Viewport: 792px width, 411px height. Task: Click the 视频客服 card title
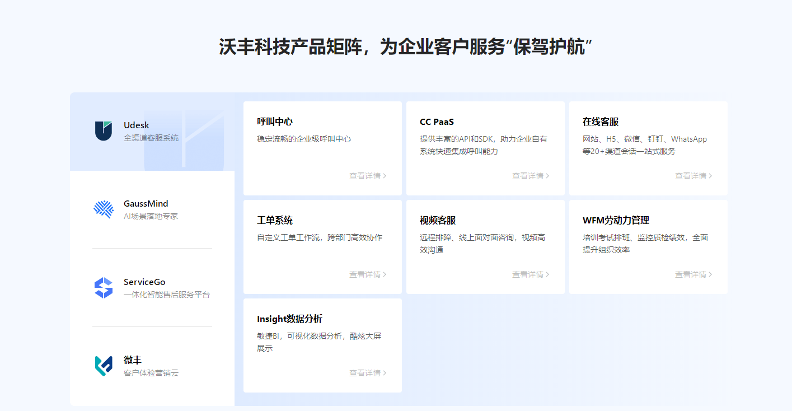coord(438,221)
